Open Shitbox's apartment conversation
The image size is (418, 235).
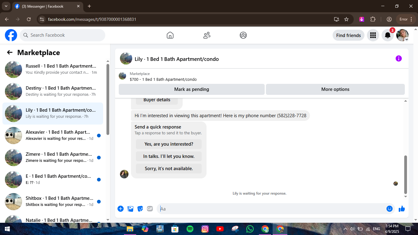[x=53, y=202]
